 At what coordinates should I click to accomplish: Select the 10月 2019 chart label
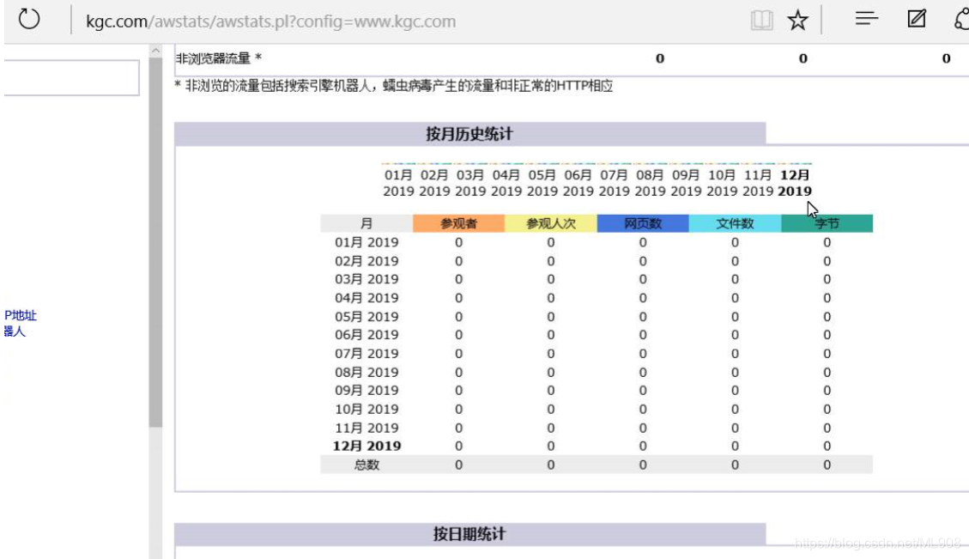(x=722, y=183)
